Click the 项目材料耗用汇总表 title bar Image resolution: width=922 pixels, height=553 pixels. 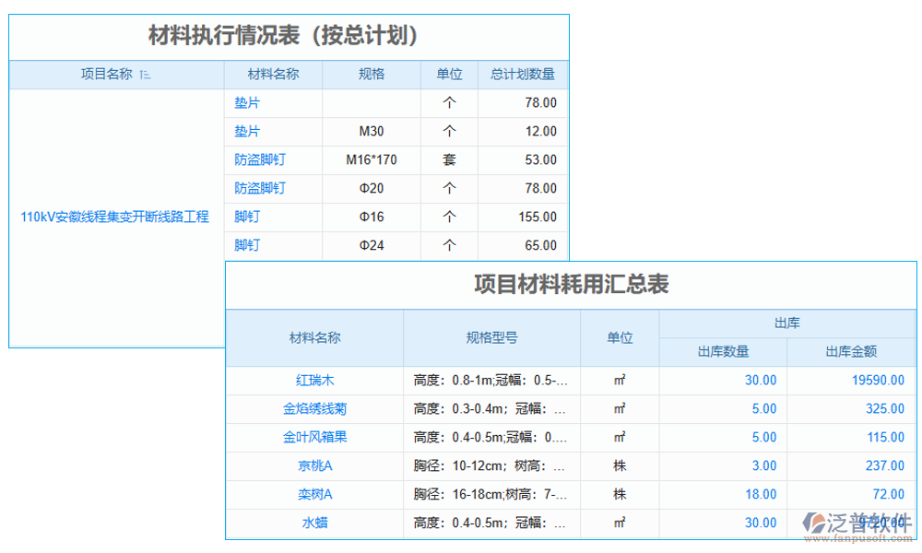pos(572,283)
